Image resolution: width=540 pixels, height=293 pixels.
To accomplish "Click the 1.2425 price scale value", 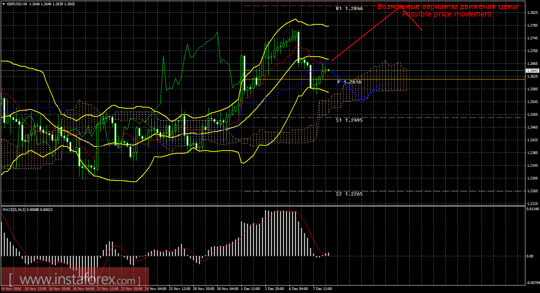I will (x=532, y=140).
